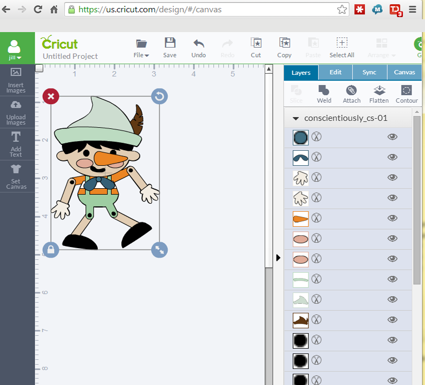Click Insert Images in left sidebar
The width and height of the screenshot is (425, 385).
(x=16, y=80)
